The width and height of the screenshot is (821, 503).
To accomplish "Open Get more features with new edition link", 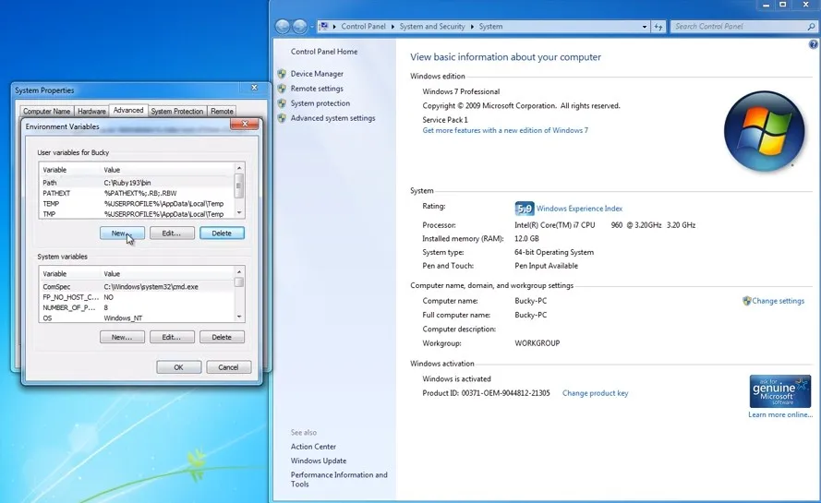I will coord(505,130).
